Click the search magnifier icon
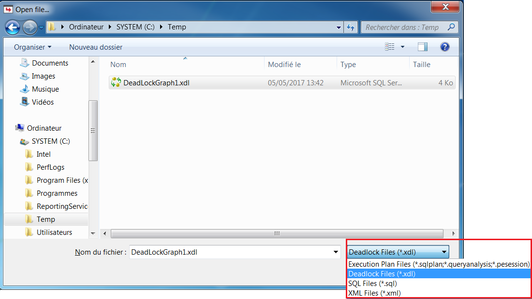The width and height of the screenshot is (532, 299). tap(451, 27)
